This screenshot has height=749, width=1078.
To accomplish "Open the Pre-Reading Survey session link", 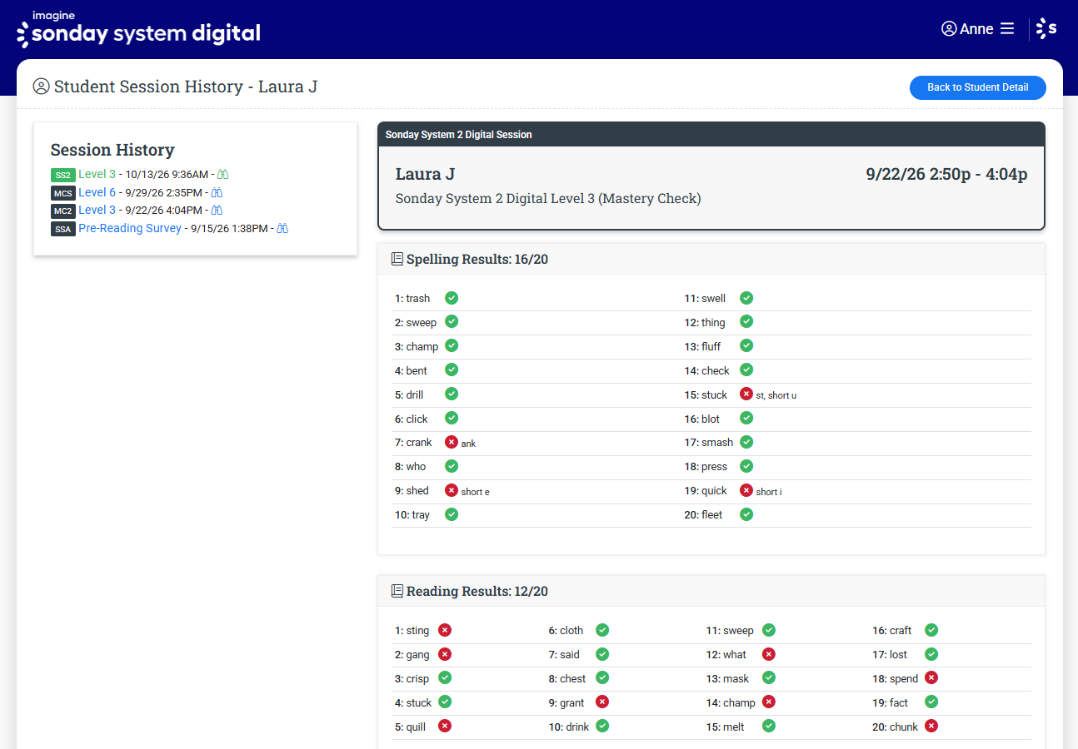I will tap(130, 228).
